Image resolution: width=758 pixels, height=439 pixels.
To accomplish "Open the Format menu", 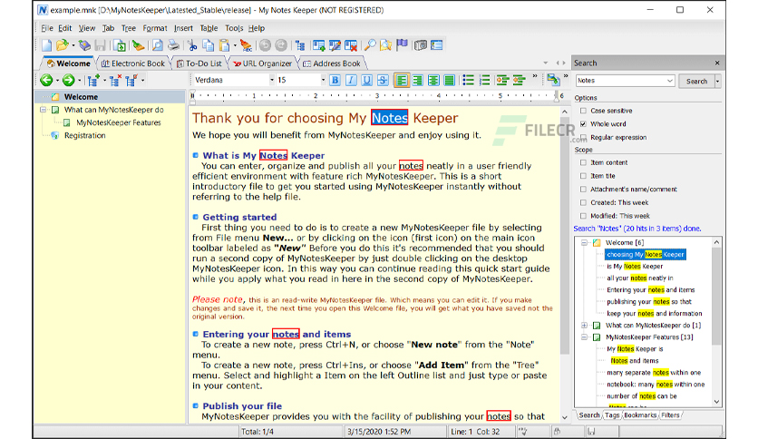I will point(155,28).
